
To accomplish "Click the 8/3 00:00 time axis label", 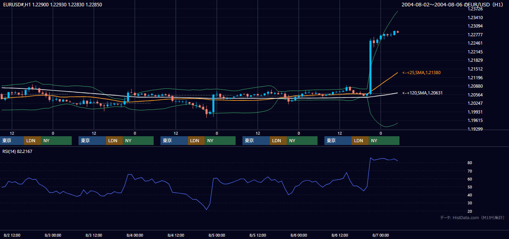I will coord(53,235).
